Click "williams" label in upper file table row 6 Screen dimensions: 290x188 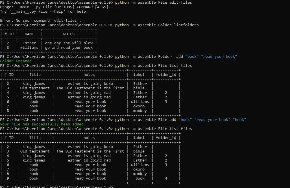point(140,102)
